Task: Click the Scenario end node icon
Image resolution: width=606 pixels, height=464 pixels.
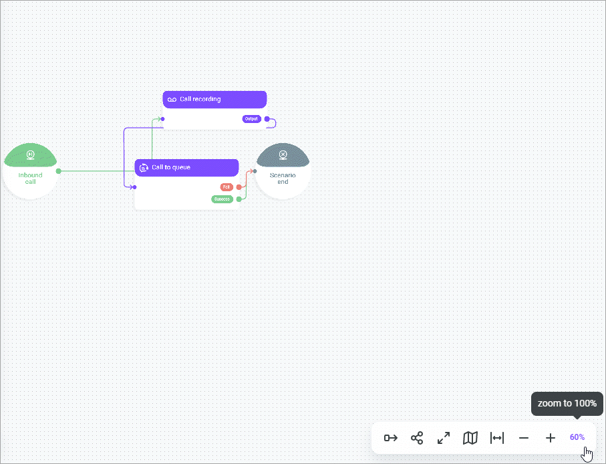Action: click(x=283, y=155)
